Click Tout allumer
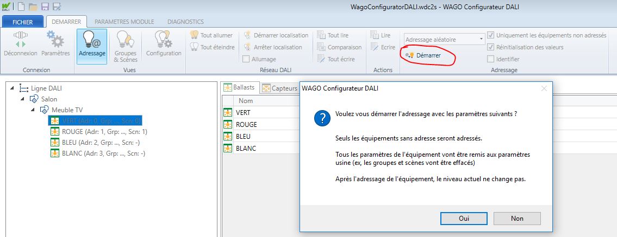The width and height of the screenshot is (617, 237). [211, 35]
